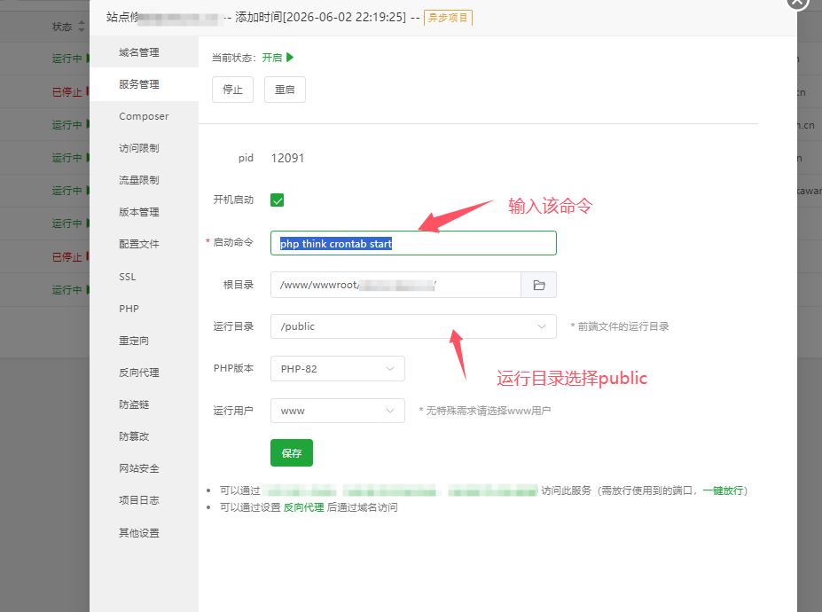Expand the 运行目录 /public dropdown
Screen dimensions: 822x612
(413, 326)
